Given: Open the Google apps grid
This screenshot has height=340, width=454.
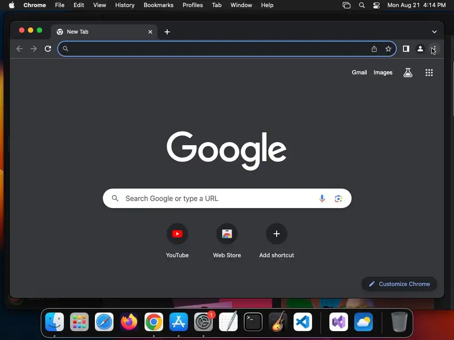Looking at the screenshot, I should click(x=429, y=73).
